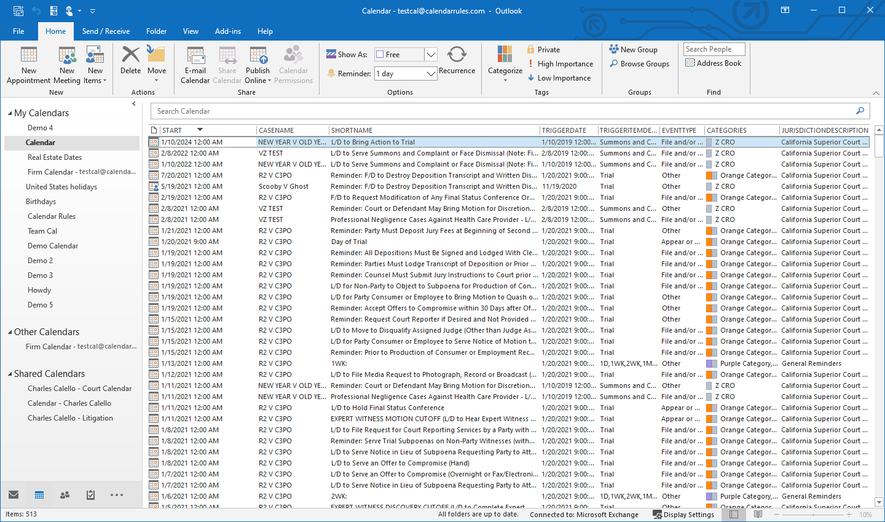
Task: Collapse the folder pane arrow
Action: click(x=134, y=104)
